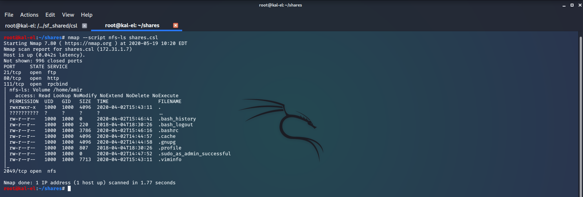Click the '.cache' filename

pyautogui.click(x=167, y=136)
